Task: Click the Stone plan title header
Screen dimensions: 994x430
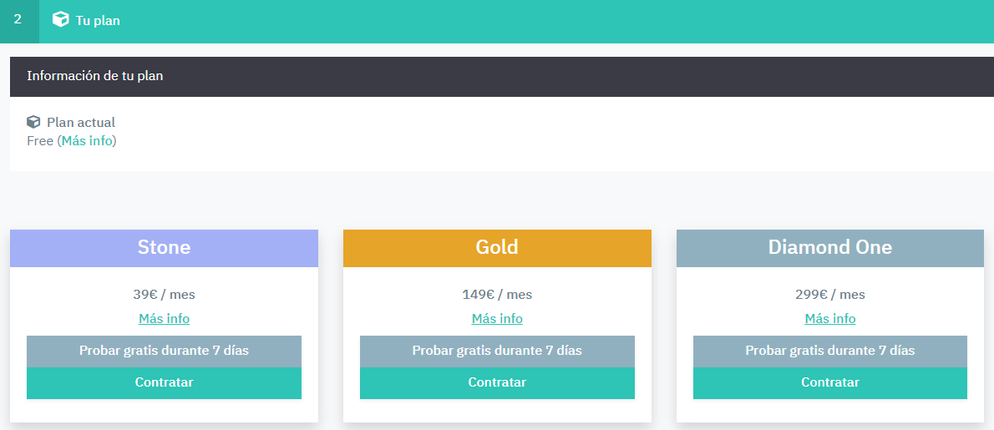Action: pyautogui.click(x=164, y=248)
